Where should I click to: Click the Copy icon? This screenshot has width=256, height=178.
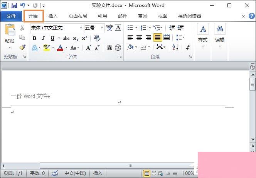tap(22, 38)
